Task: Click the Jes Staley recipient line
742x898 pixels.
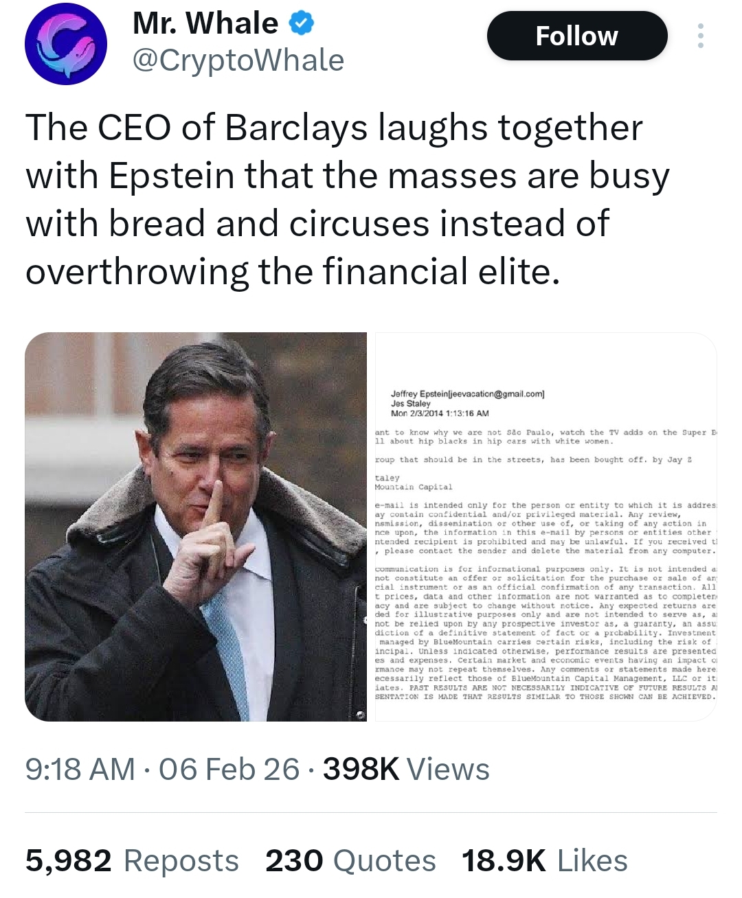Action: click(411, 404)
